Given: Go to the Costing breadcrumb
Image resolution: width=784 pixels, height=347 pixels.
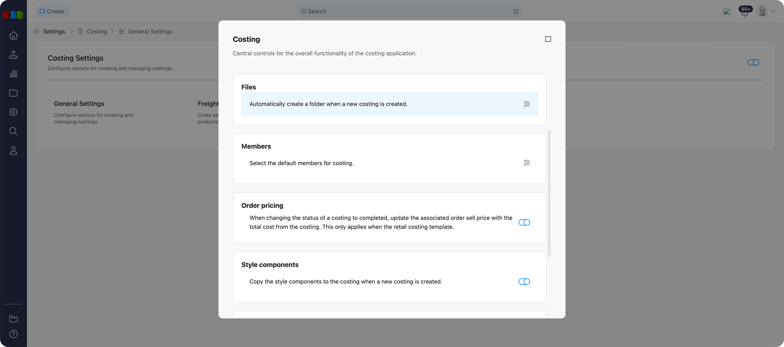Looking at the screenshot, I should 97,31.
